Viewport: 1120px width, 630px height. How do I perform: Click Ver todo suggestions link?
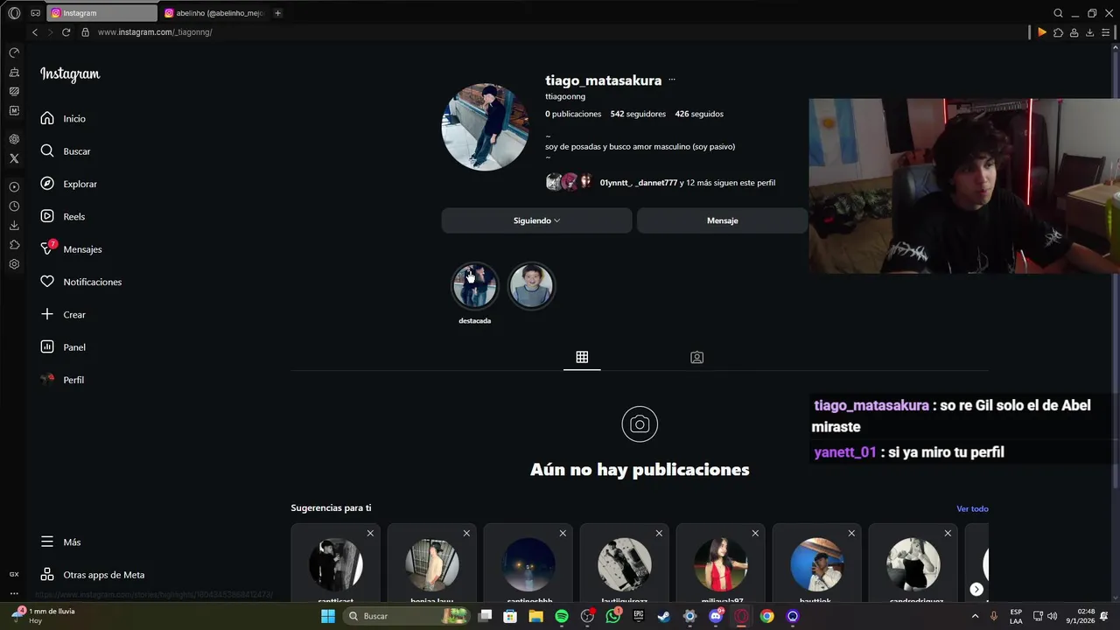pyautogui.click(x=972, y=508)
